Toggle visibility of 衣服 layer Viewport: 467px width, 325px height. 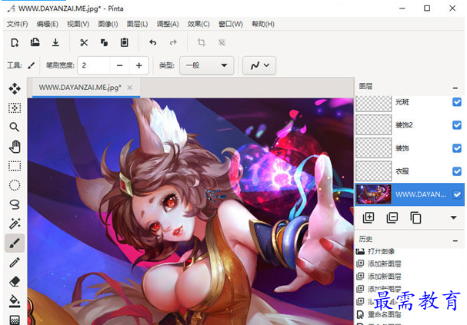[x=457, y=171]
